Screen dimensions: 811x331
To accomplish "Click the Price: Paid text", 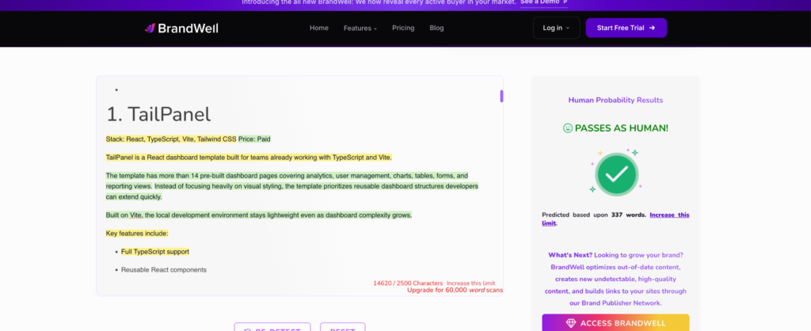I will tap(254, 139).
